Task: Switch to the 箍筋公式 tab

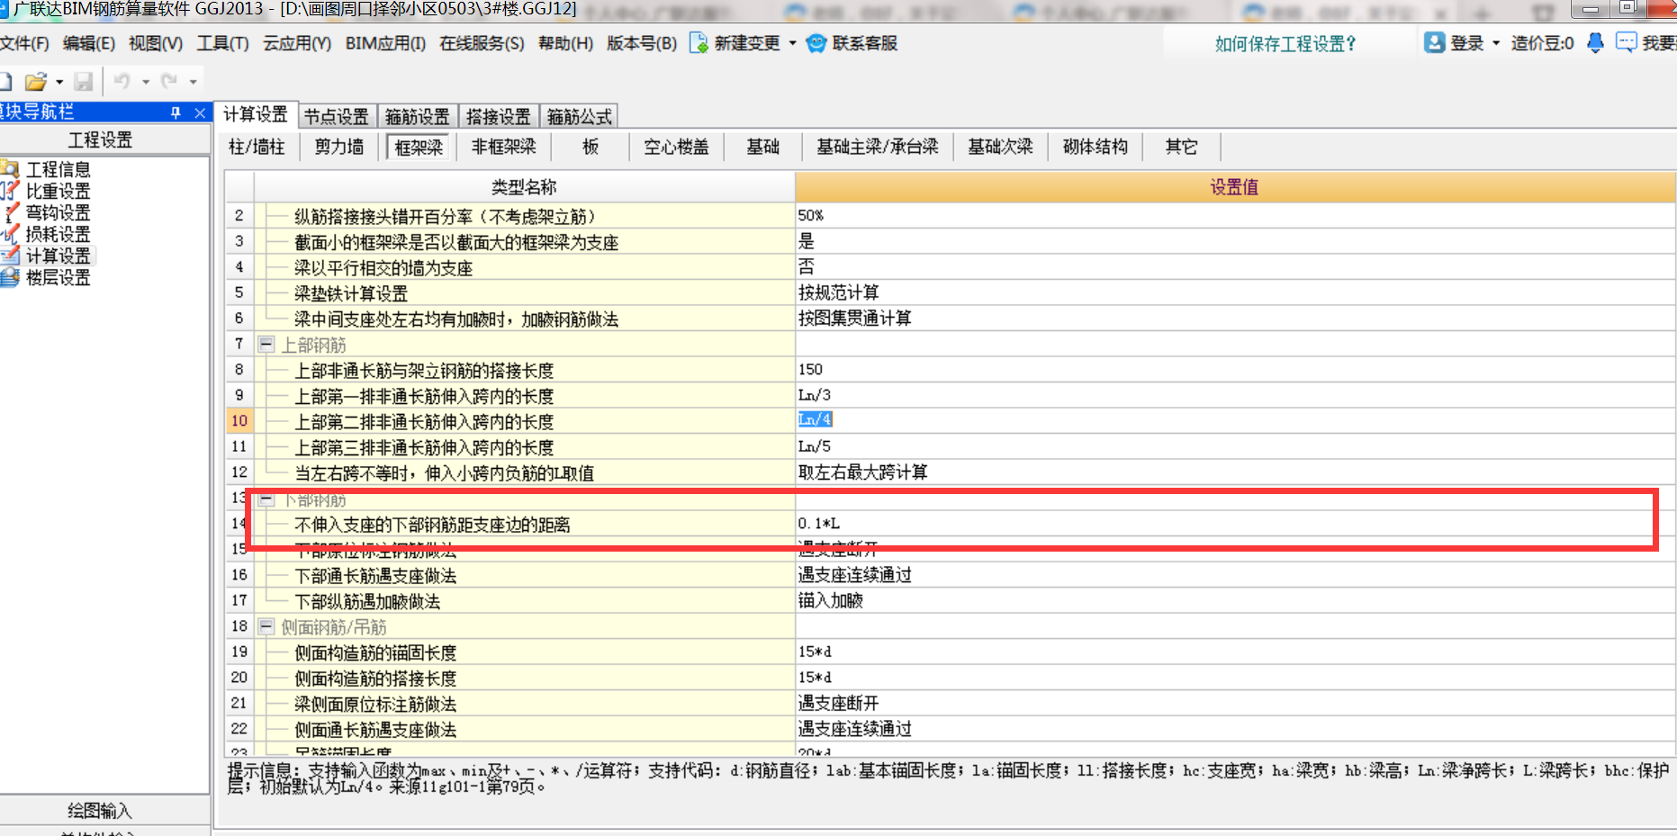Action: 580,116
